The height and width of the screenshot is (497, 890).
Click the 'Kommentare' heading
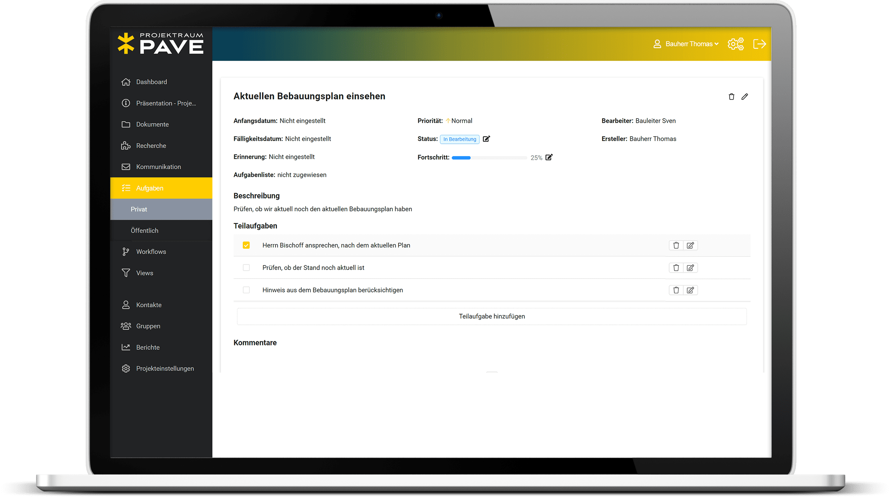[255, 343]
